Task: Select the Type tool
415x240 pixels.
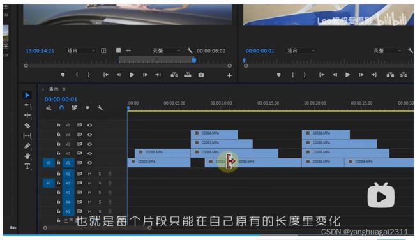Action: pos(27,166)
